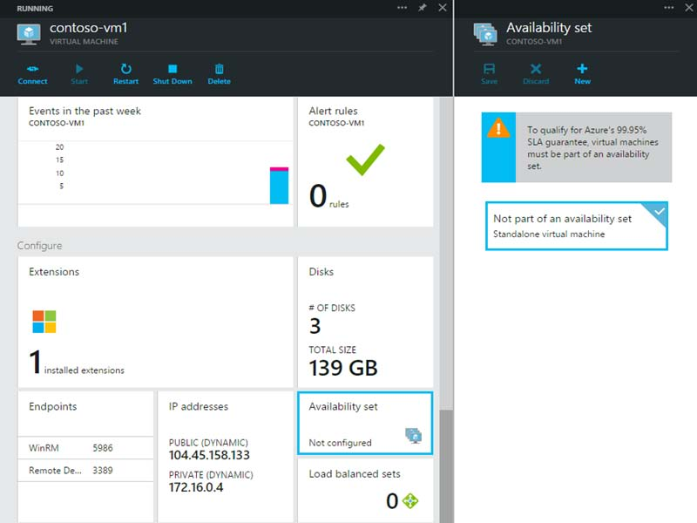Pin the contoso-vm1 blade
The height and width of the screenshot is (523, 697).
(x=423, y=8)
